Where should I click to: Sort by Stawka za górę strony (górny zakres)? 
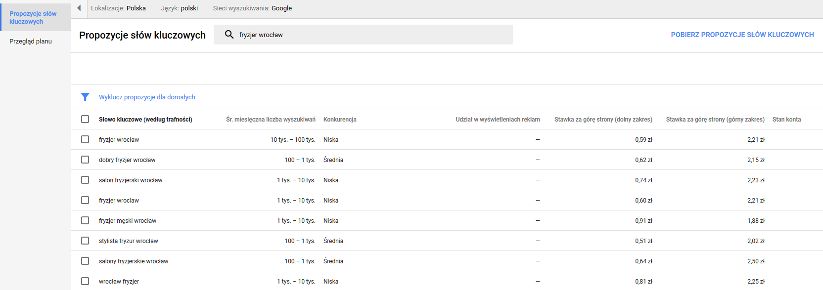(715, 119)
